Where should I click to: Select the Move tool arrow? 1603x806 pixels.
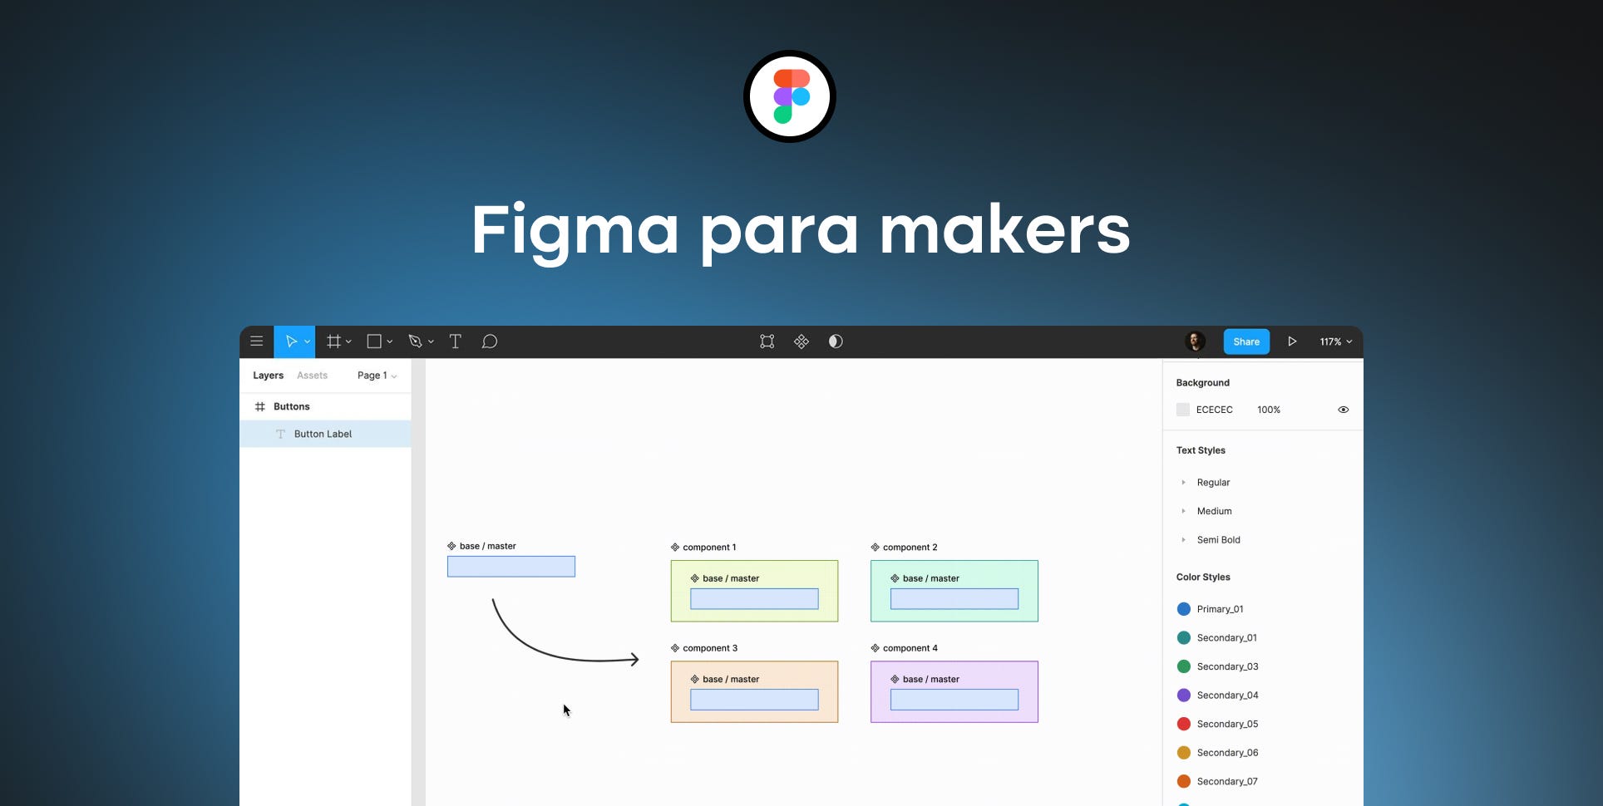pos(291,342)
